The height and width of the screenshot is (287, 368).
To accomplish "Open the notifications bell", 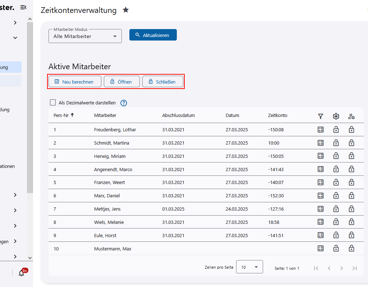I will 22,273.
